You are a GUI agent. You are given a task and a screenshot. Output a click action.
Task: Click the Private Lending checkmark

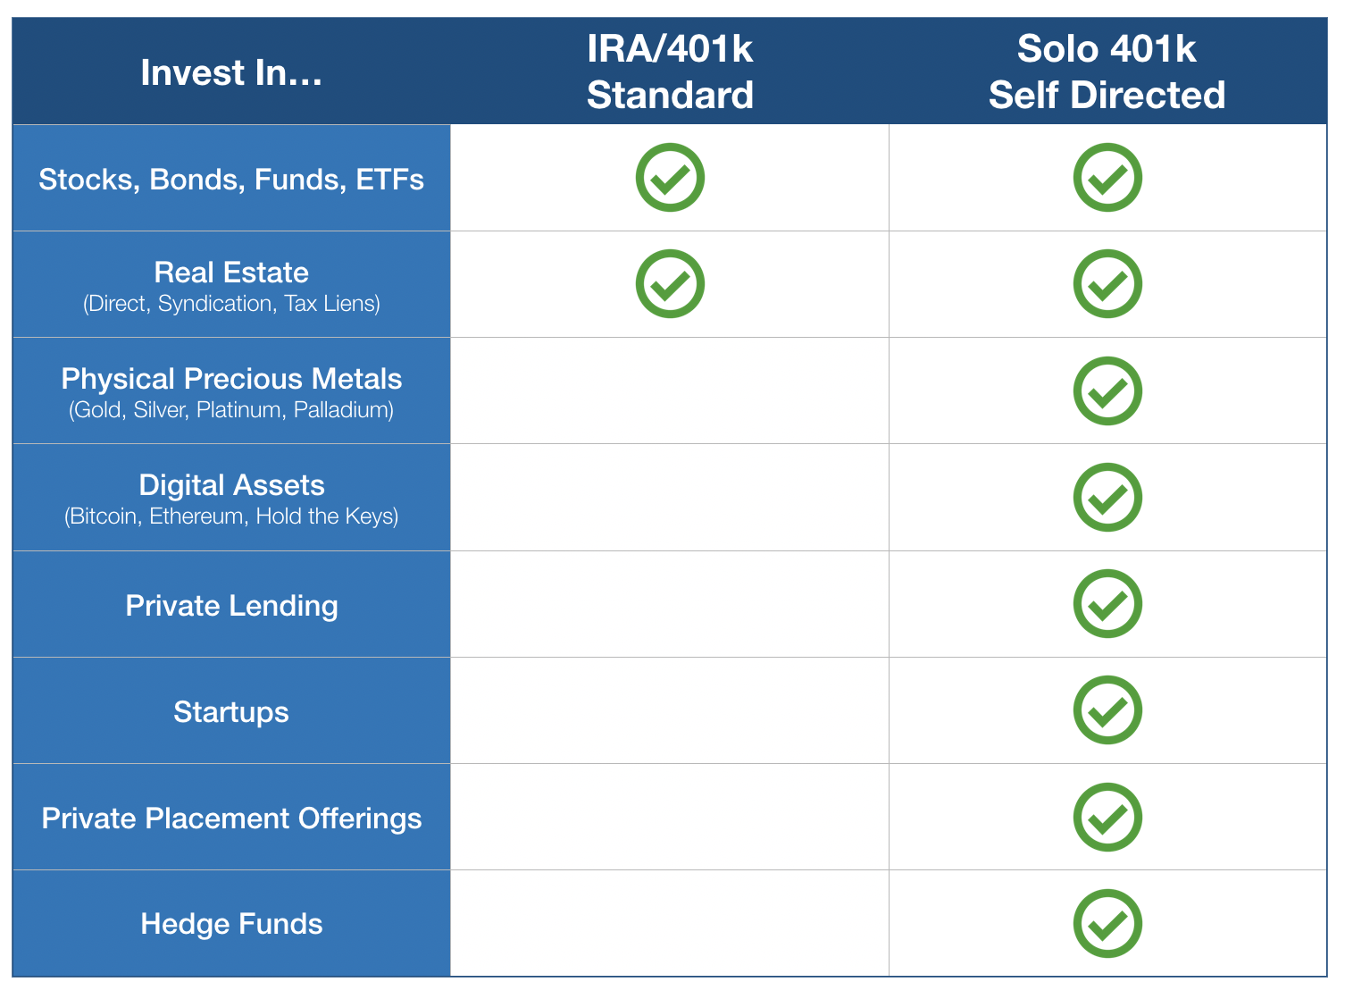coord(1107,603)
